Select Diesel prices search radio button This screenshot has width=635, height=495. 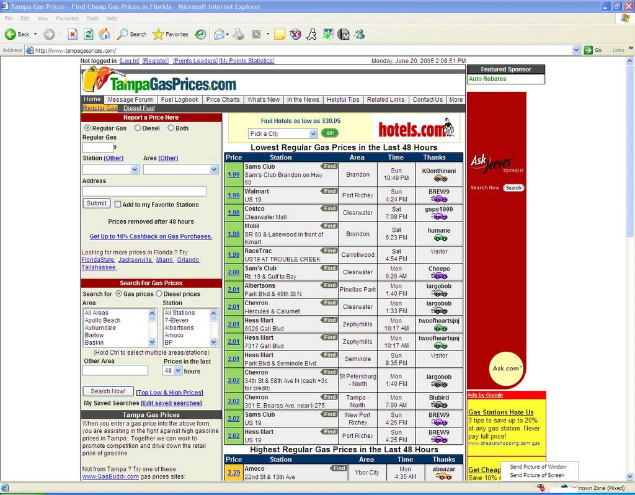pyautogui.click(x=159, y=293)
